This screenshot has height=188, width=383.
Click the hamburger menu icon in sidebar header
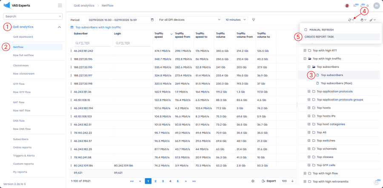(60, 6)
